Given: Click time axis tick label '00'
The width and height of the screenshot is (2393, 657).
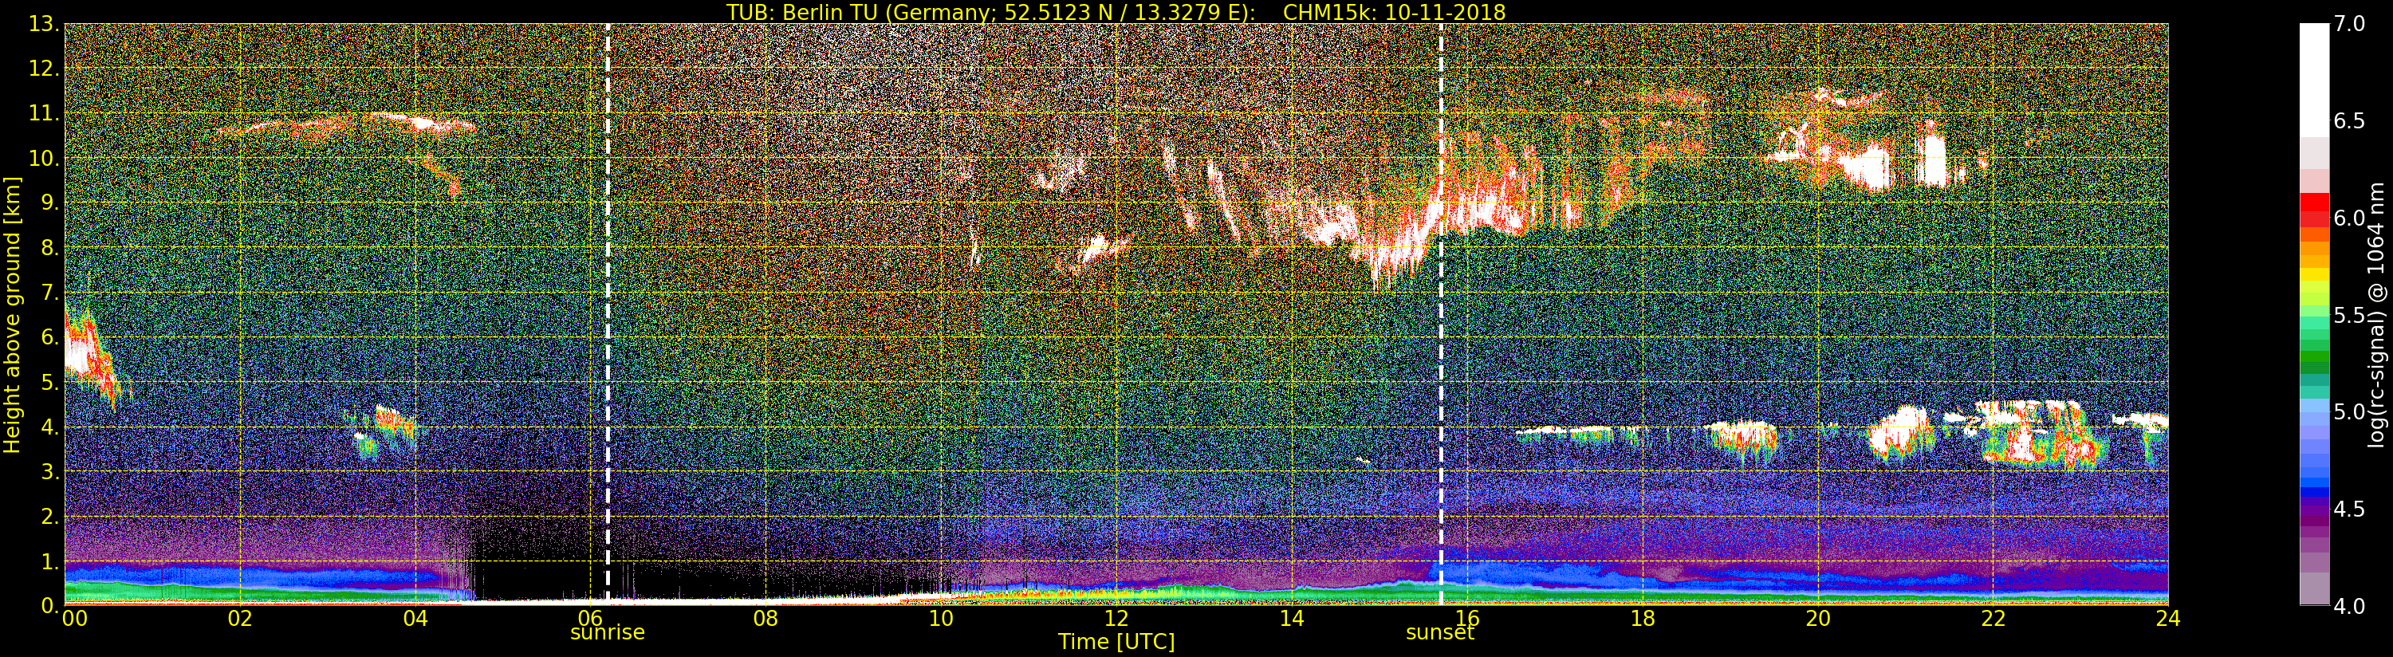Looking at the screenshot, I should click(x=73, y=618).
